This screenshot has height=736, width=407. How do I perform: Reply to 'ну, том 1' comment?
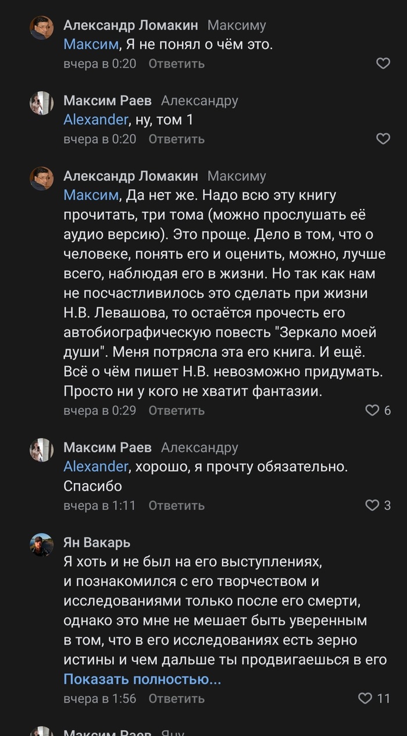tap(176, 139)
